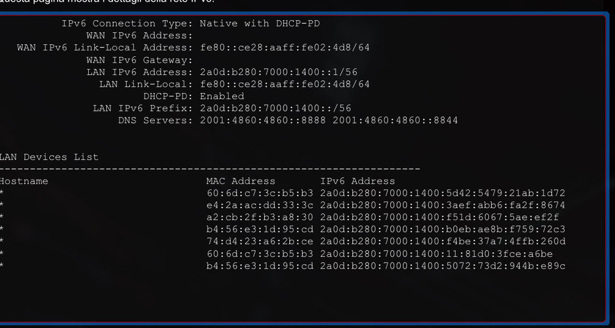Click DNS server 2001:4860:4860::8888
Screen dimensions: 615x328
click(263, 121)
